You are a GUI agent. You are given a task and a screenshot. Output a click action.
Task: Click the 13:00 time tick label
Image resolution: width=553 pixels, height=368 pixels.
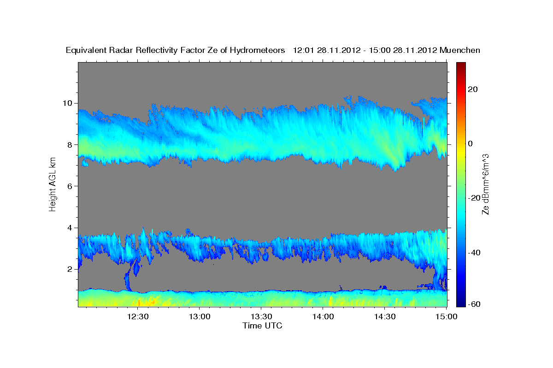[x=199, y=316]
